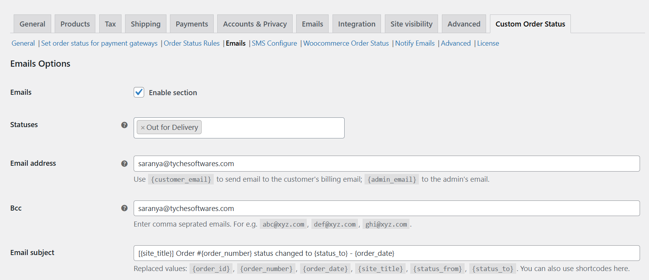Switch to the Products tab
The height and width of the screenshot is (280, 649).
(75, 24)
